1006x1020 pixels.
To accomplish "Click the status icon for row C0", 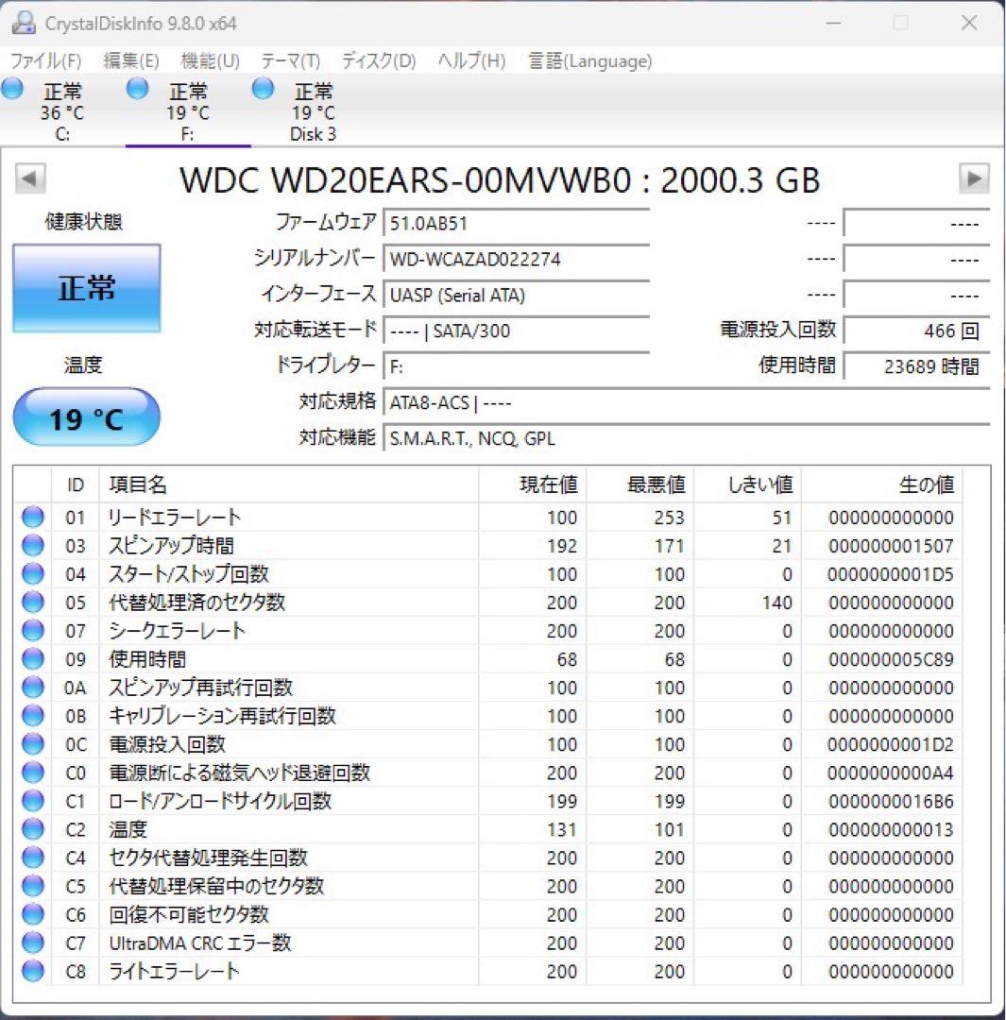I will pos(32,773).
